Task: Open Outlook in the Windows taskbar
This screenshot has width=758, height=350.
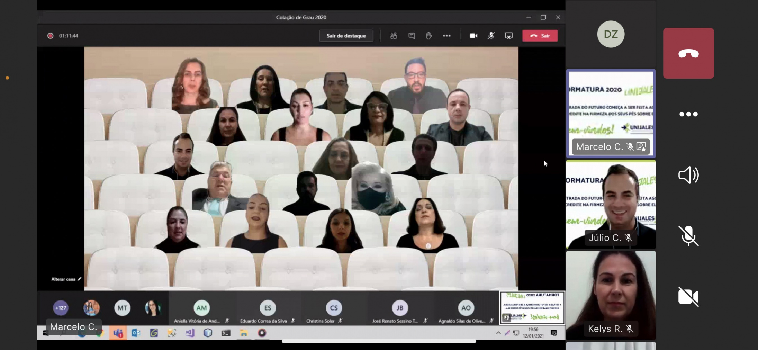Action: coord(136,333)
